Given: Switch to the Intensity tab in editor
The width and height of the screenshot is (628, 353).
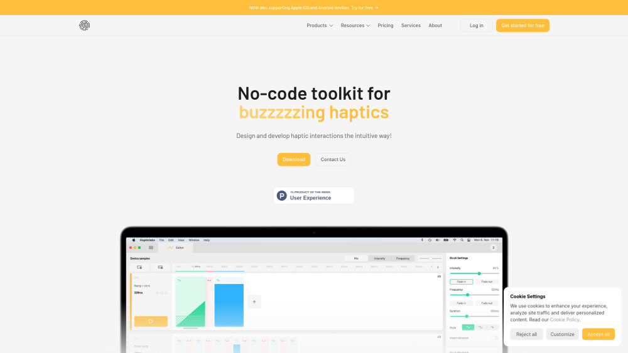Looking at the screenshot, I should tap(379, 258).
